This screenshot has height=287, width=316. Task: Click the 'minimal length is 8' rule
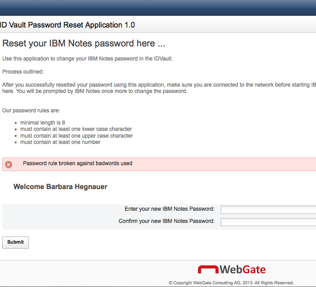pos(42,123)
